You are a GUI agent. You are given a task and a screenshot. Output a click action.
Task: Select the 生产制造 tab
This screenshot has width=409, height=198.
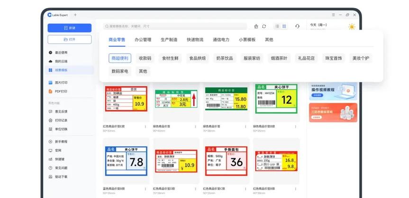[x=169, y=40]
